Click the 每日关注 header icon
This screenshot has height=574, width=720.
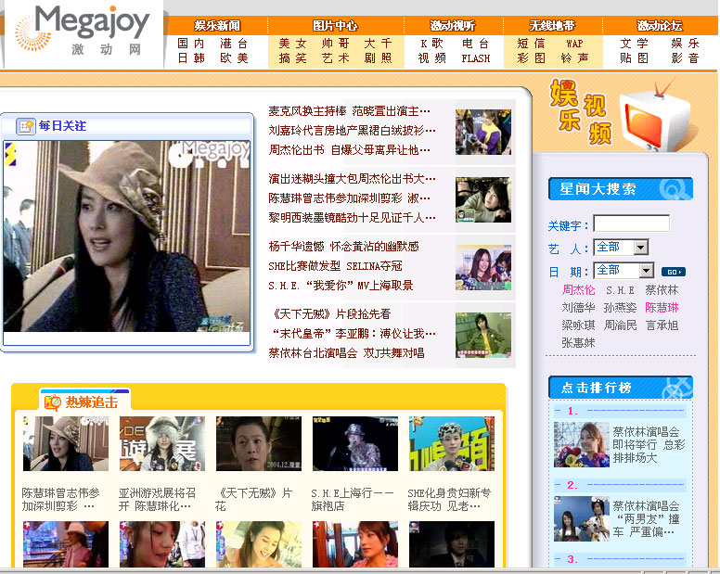(x=26, y=126)
